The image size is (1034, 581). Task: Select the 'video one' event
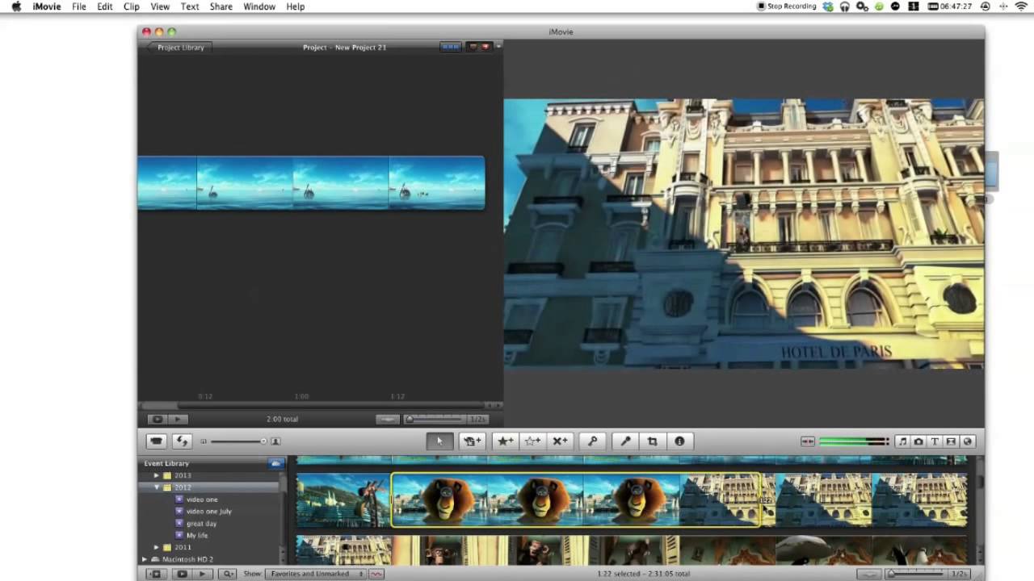(202, 499)
